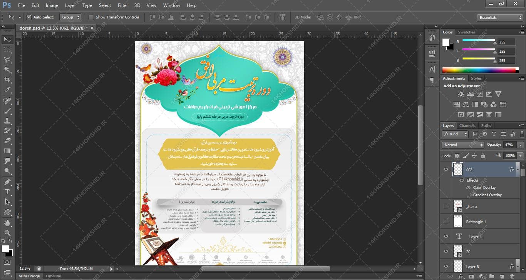Open the Timeline panel tab
This screenshot has height=280, width=526.
(x=53, y=276)
